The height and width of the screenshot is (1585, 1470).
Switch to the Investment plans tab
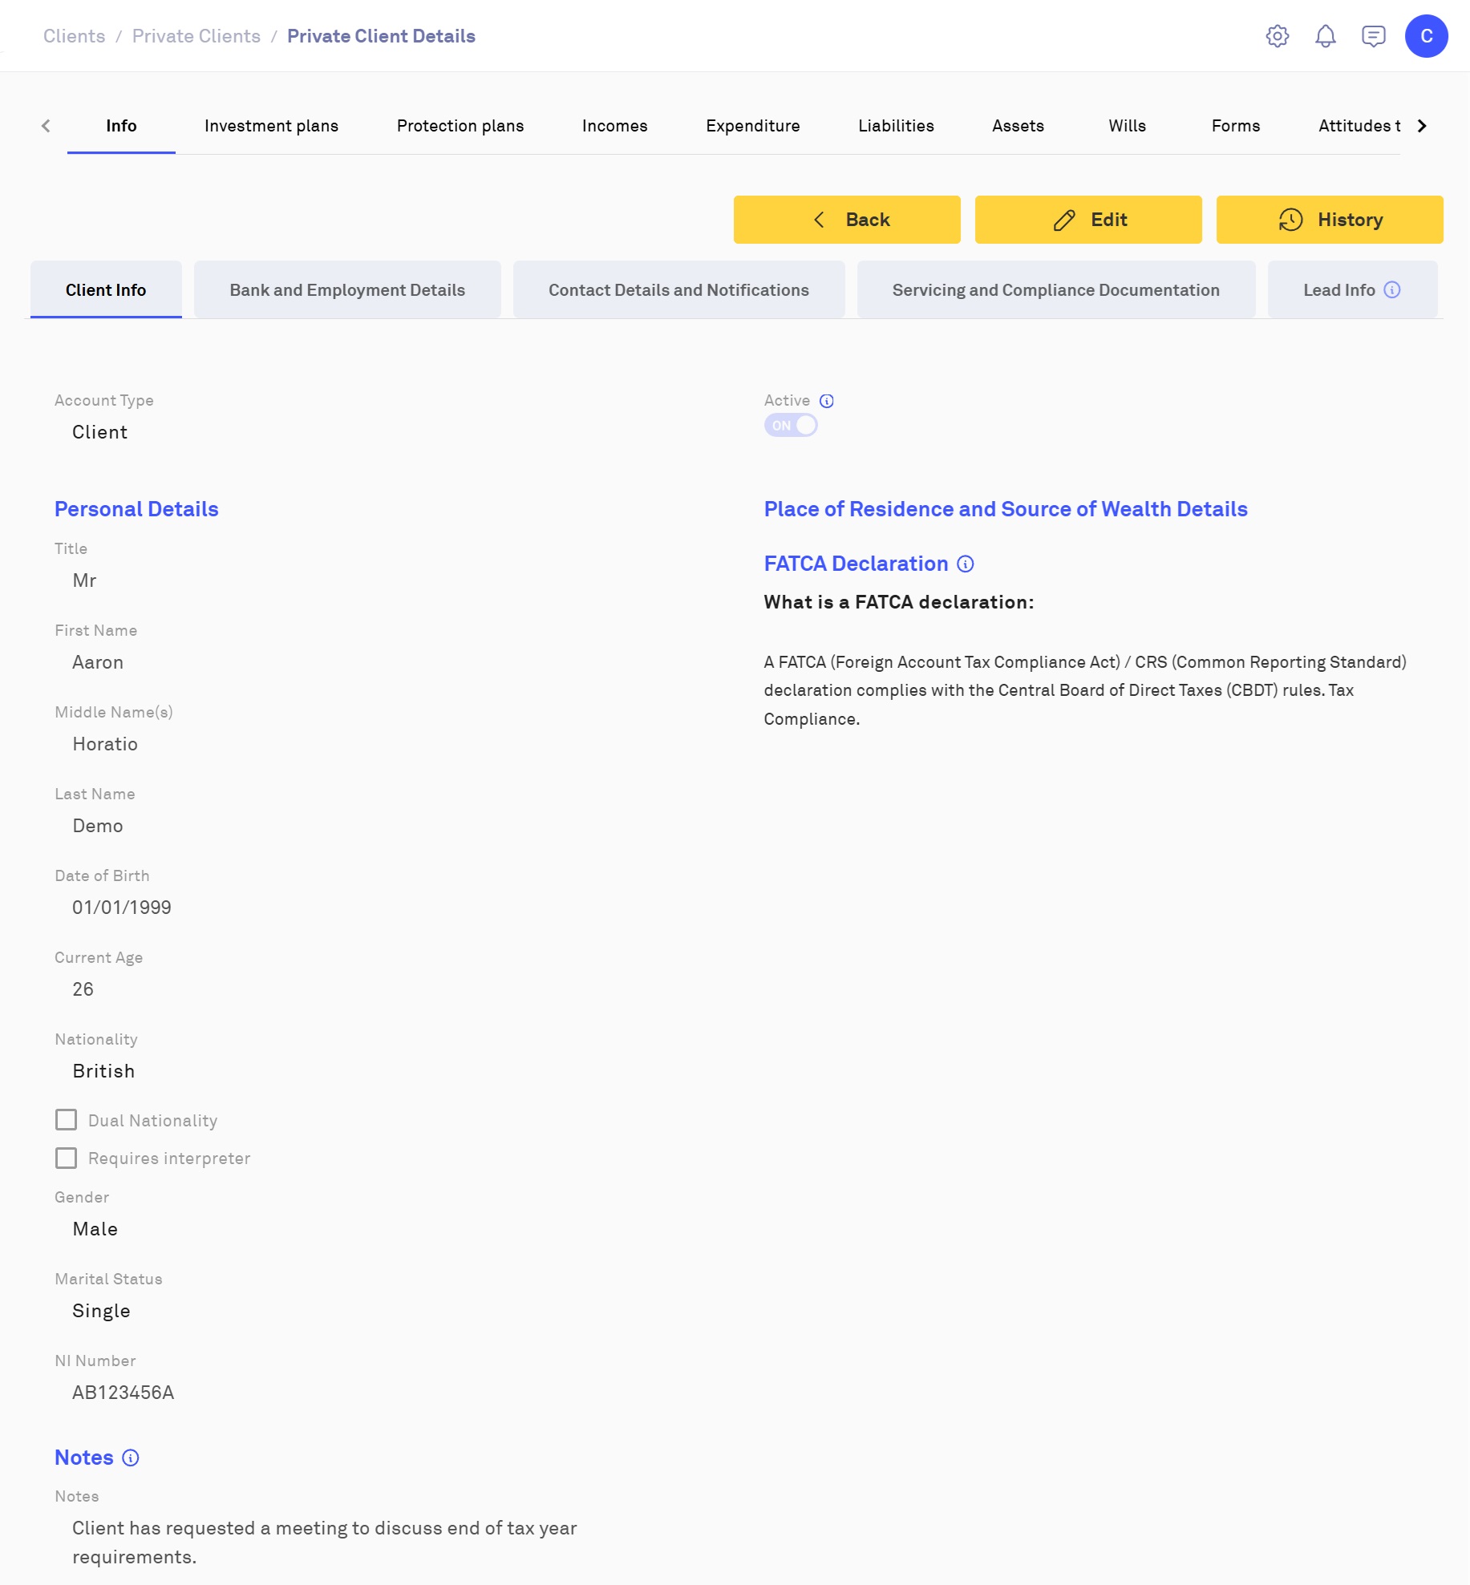[271, 126]
